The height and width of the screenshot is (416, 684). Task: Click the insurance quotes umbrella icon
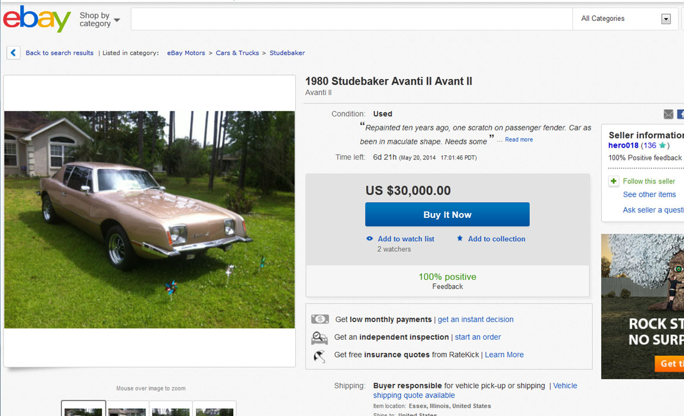[320, 355]
